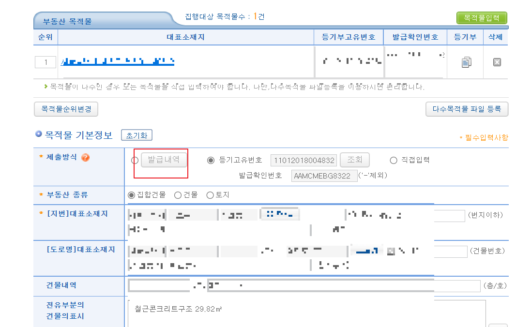Click the 철근콘크리트구조 29.82㎡ text area

[307, 313]
